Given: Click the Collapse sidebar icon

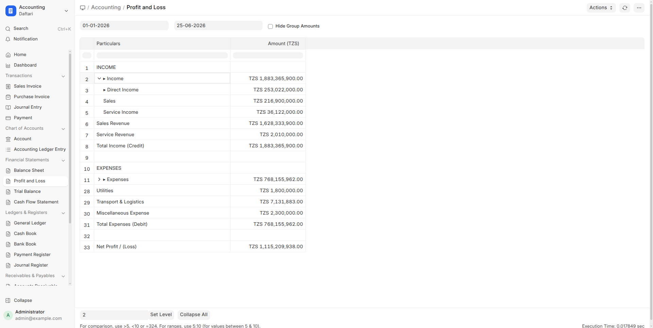Looking at the screenshot, I should coord(8,300).
